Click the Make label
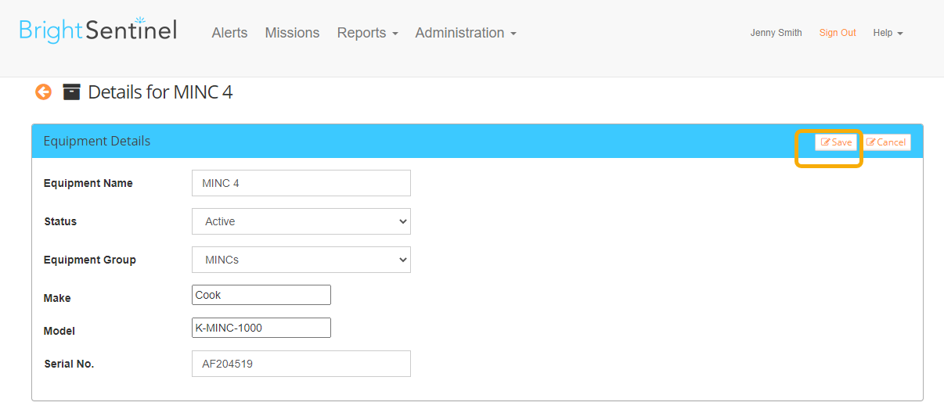 point(57,298)
